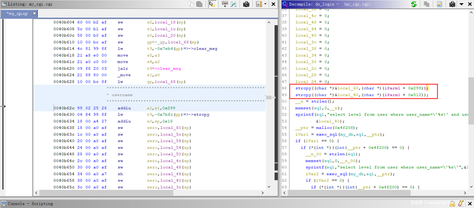The width and height of the screenshot is (474, 208).
Task: Export decompiled function with the pencil icon
Action: tap(439, 4)
